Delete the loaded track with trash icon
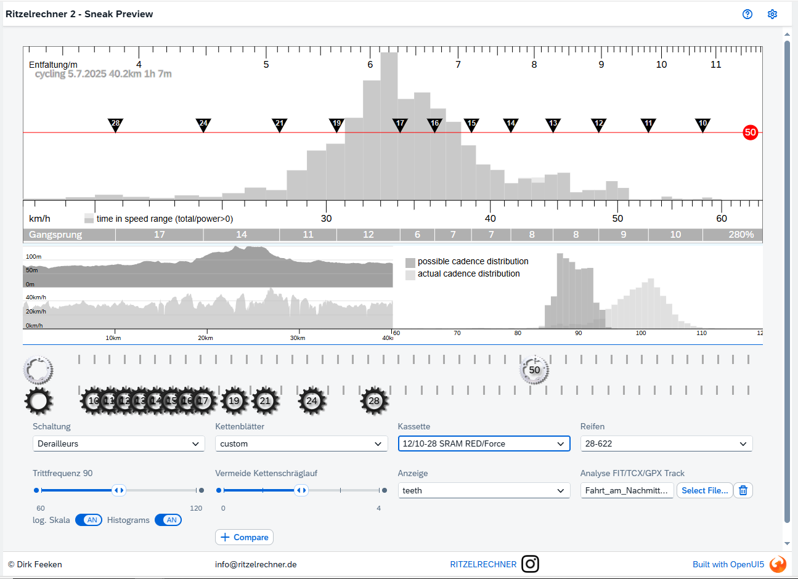Viewport: 798px width, 579px height. pos(743,490)
